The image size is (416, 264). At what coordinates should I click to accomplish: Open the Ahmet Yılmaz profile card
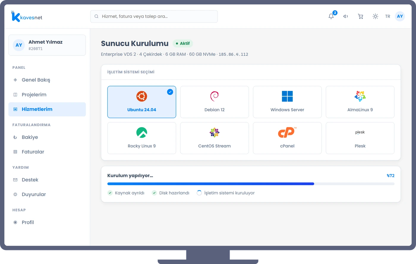[47, 45]
